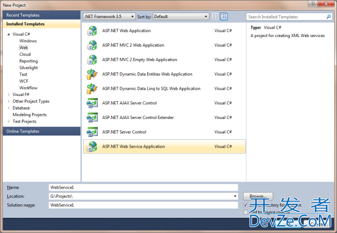Expand the Test Projects tree node
This screenshot has width=337, height=233.
[x=8, y=121]
